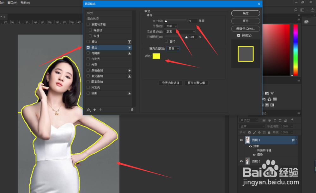Move effect up with the up arrow
Screen dimensions: 316x193
[94, 110]
